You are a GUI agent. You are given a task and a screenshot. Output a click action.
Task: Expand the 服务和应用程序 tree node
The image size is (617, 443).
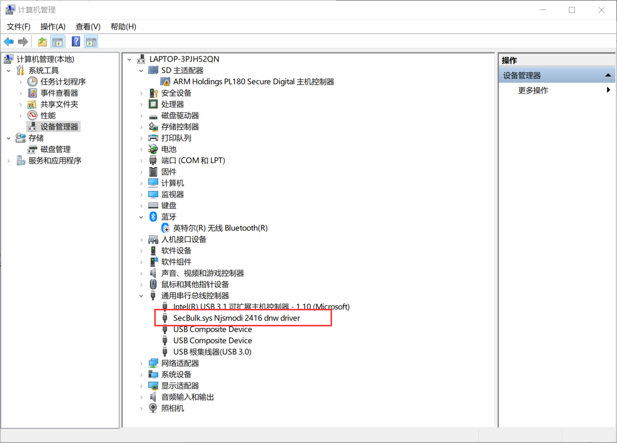click(9, 160)
